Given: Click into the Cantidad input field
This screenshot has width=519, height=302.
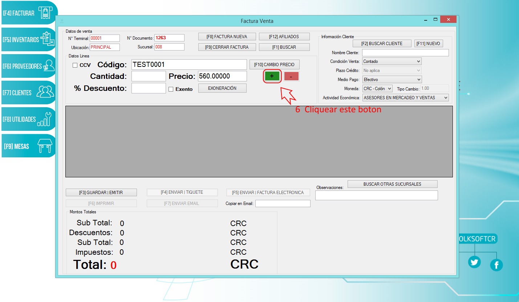Looking at the screenshot, I should (149, 76).
